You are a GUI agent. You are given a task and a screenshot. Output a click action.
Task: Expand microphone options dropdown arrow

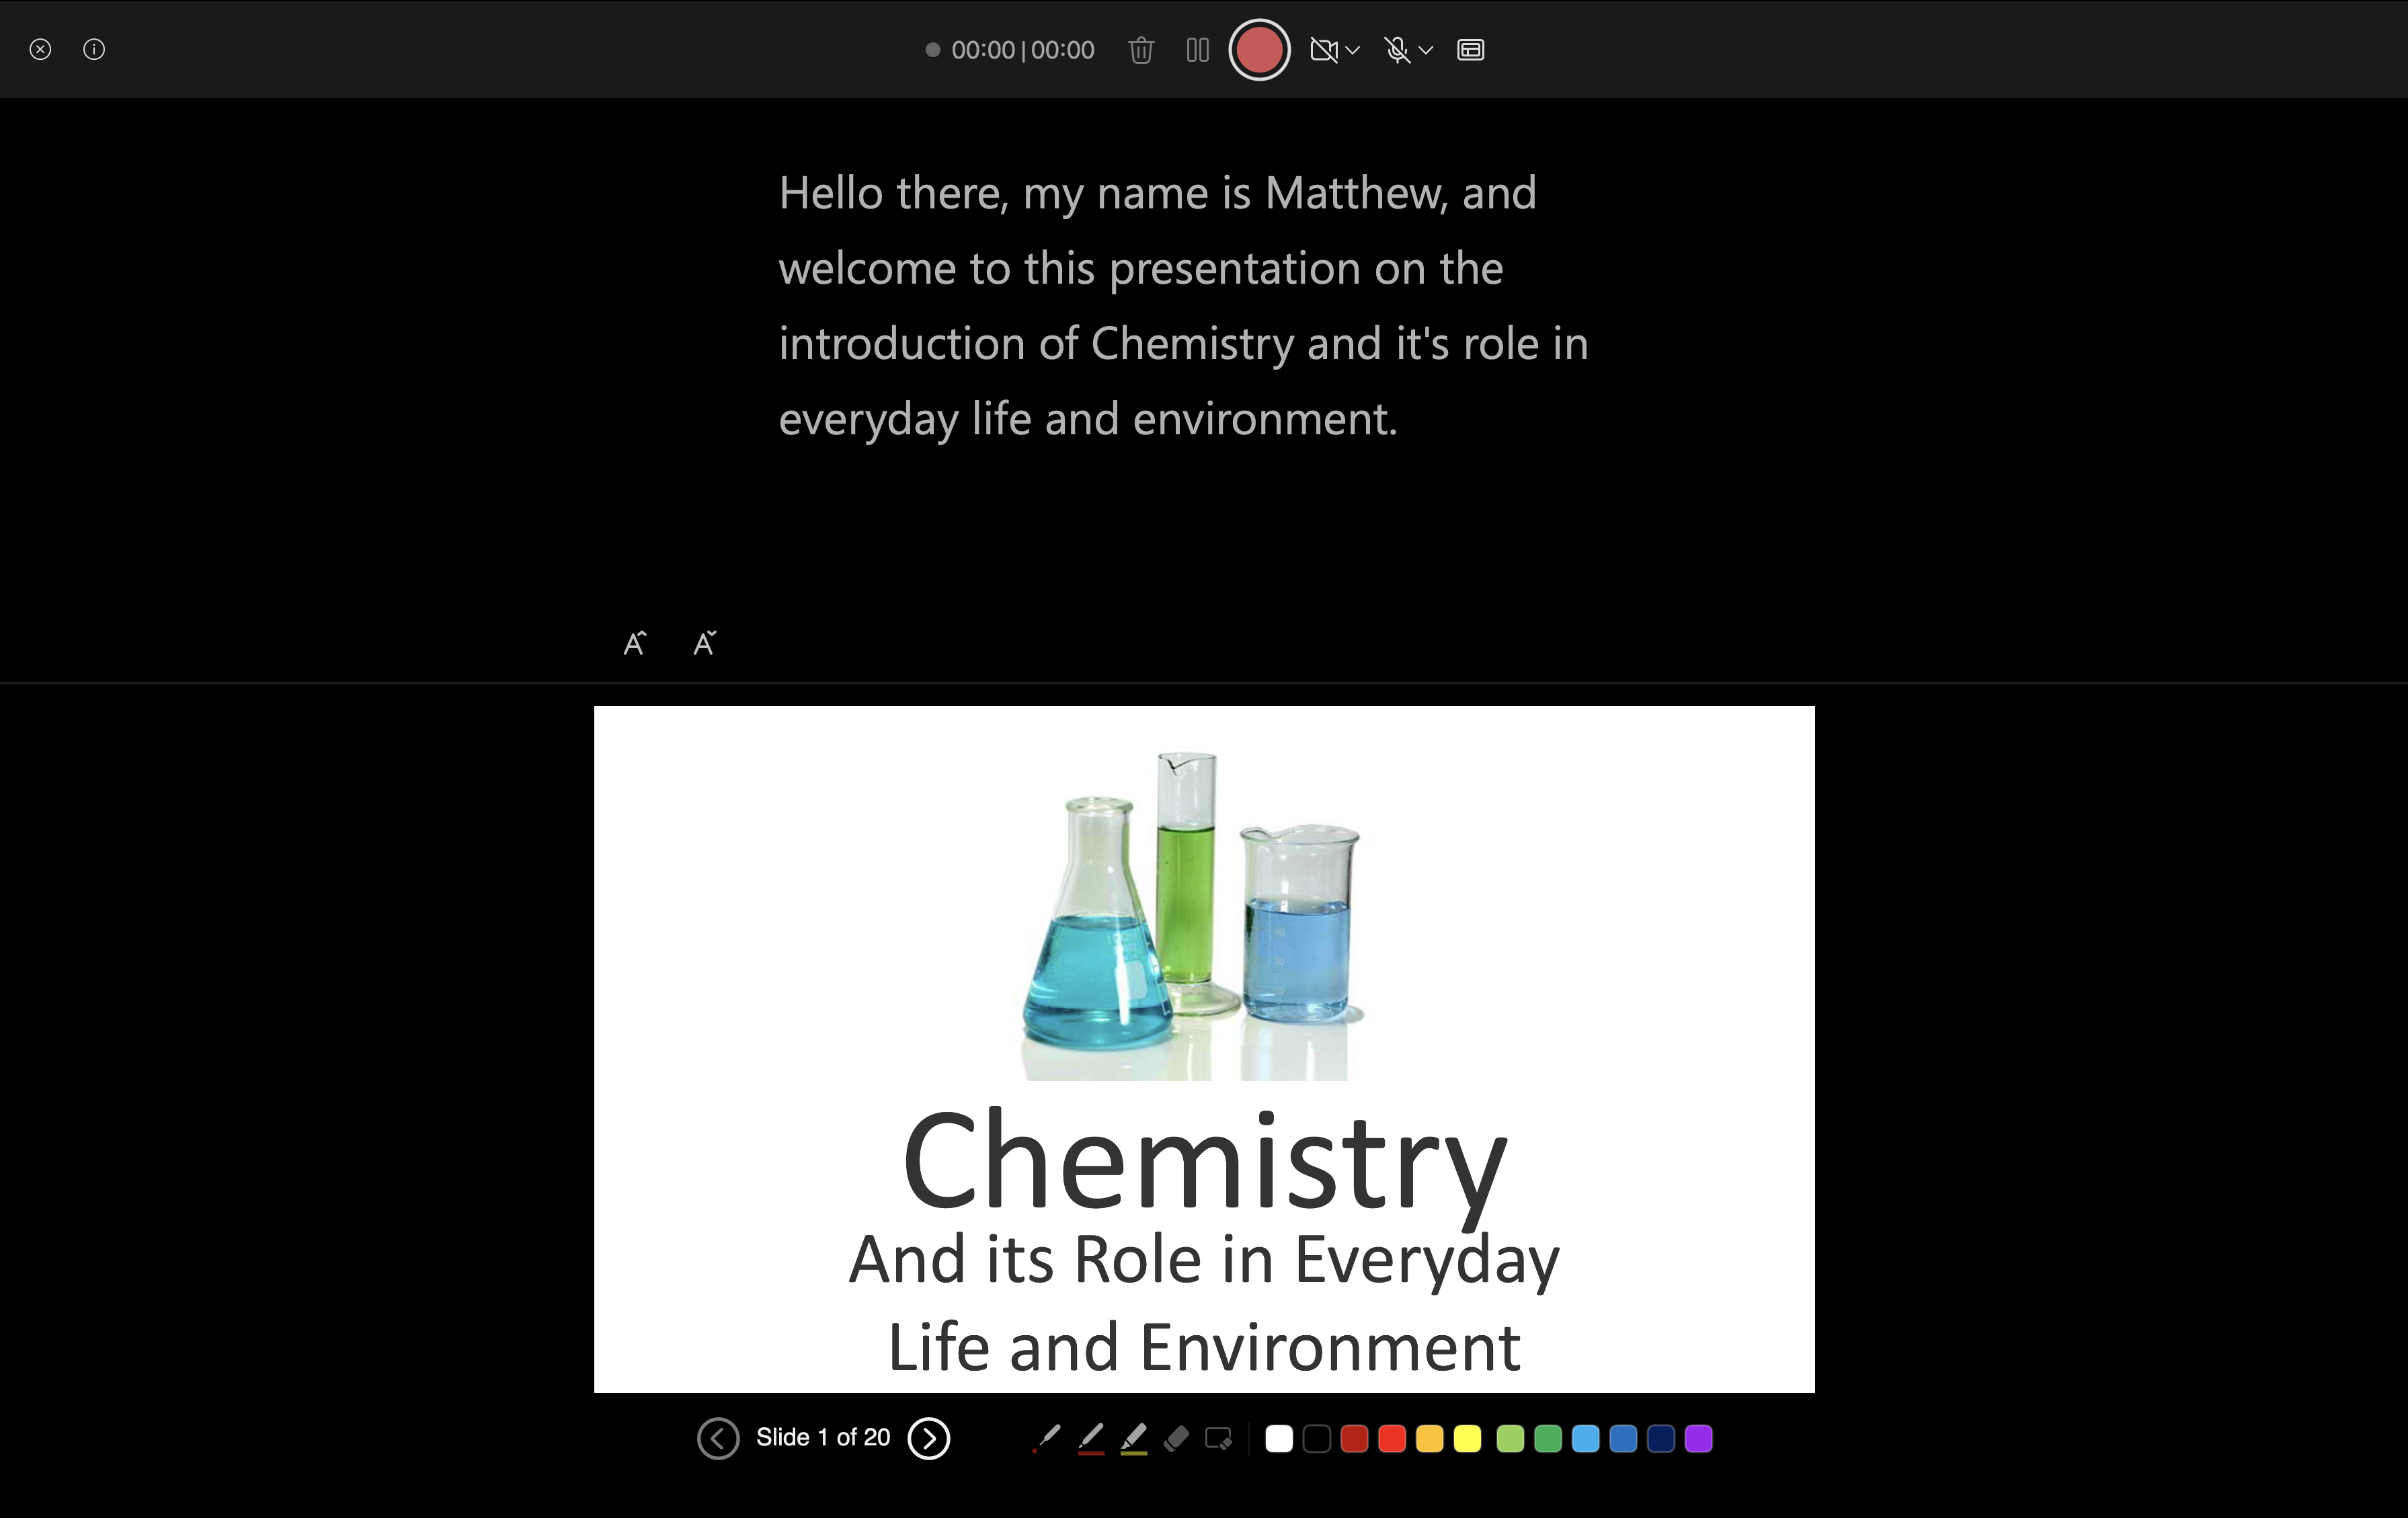(1426, 50)
